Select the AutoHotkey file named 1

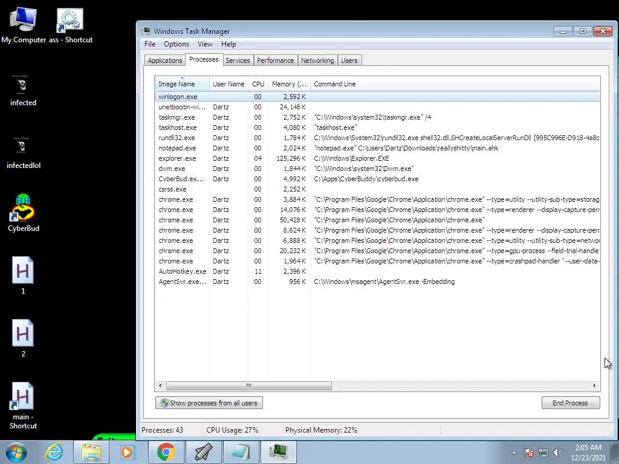click(23, 275)
